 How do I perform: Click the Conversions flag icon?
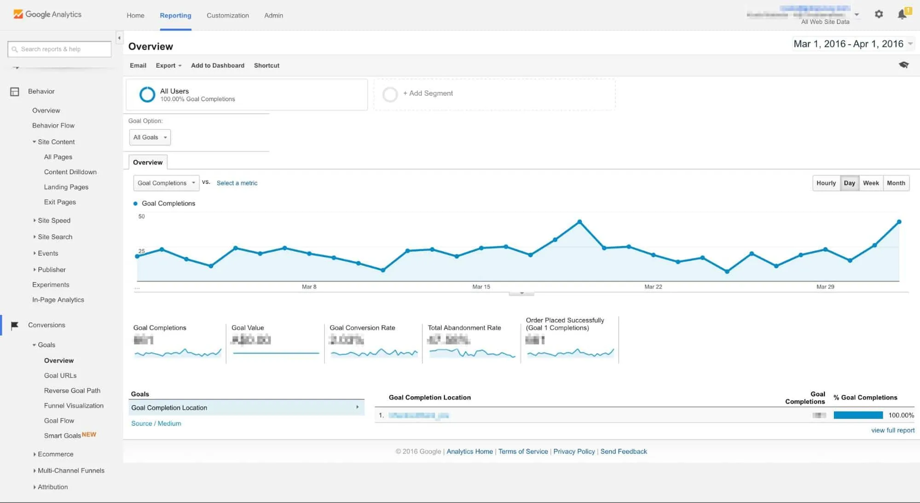[x=15, y=325]
